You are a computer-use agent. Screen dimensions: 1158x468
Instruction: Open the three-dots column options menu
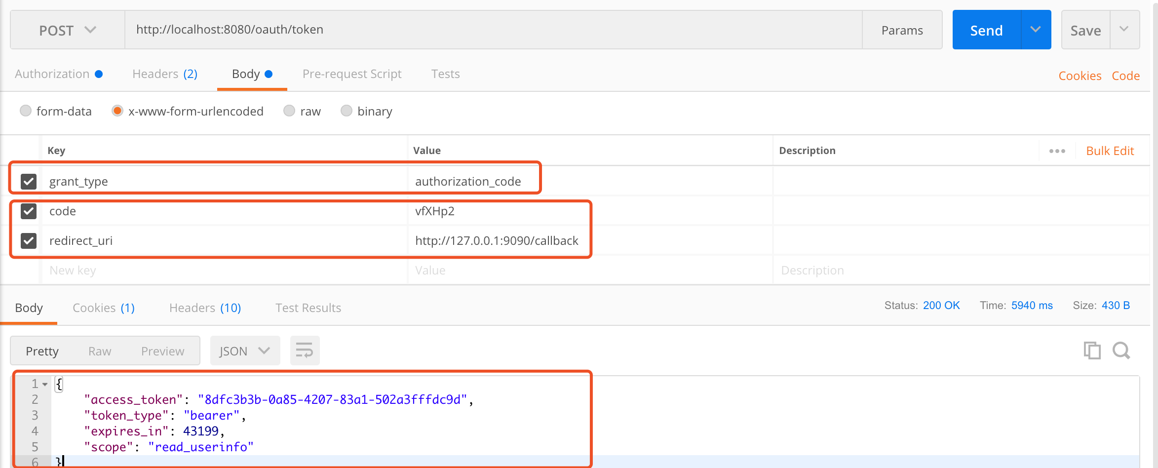coord(1057,151)
